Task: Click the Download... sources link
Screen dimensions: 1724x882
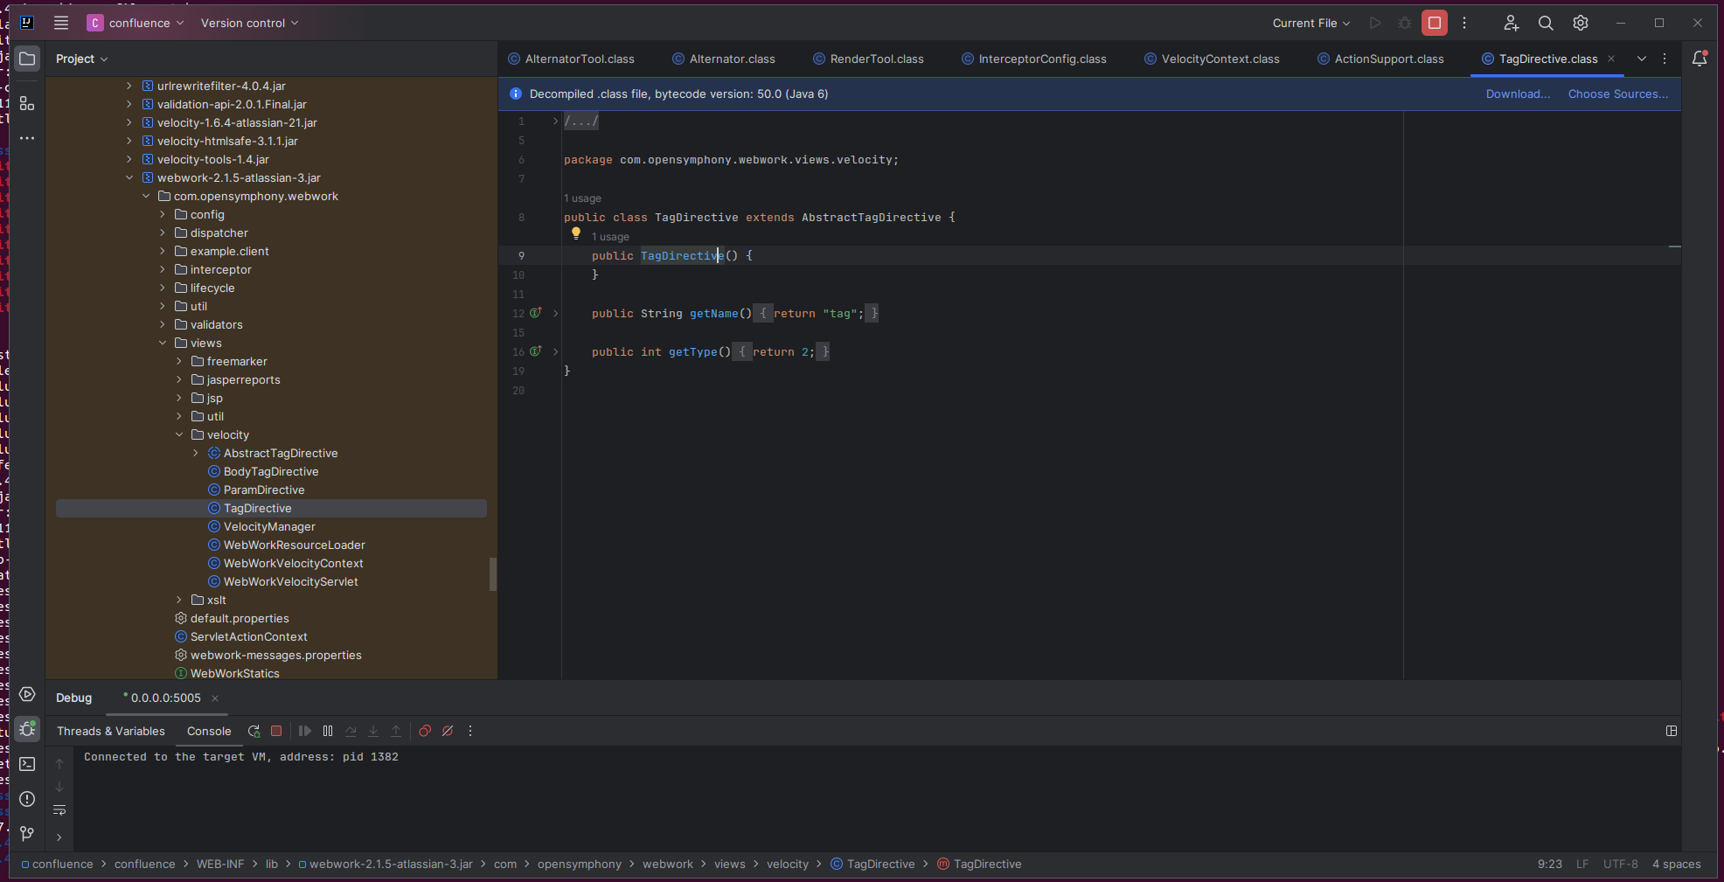Action: [1518, 94]
